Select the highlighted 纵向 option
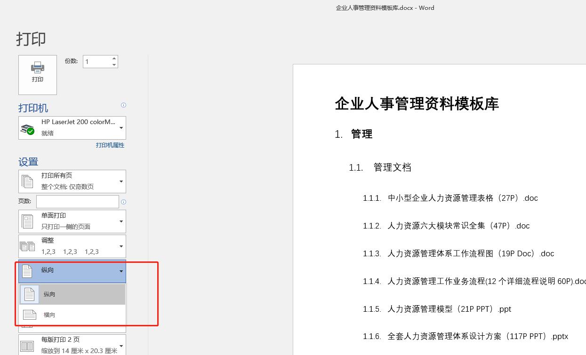Screen dimensions: 586x355 tap(49, 294)
